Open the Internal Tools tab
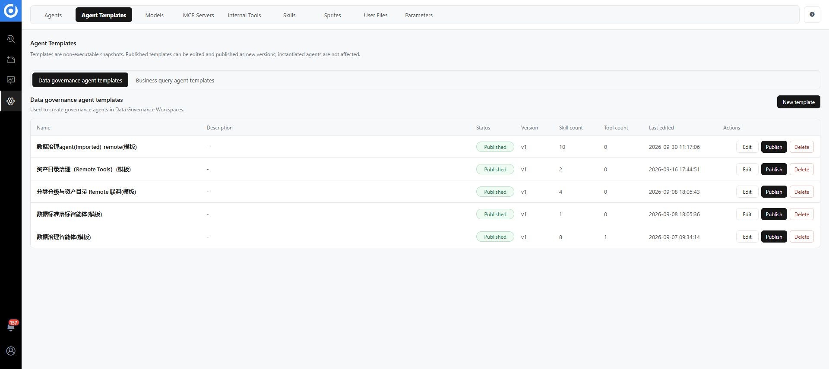Viewport: 829px width, 369px height. coord(244,15)
